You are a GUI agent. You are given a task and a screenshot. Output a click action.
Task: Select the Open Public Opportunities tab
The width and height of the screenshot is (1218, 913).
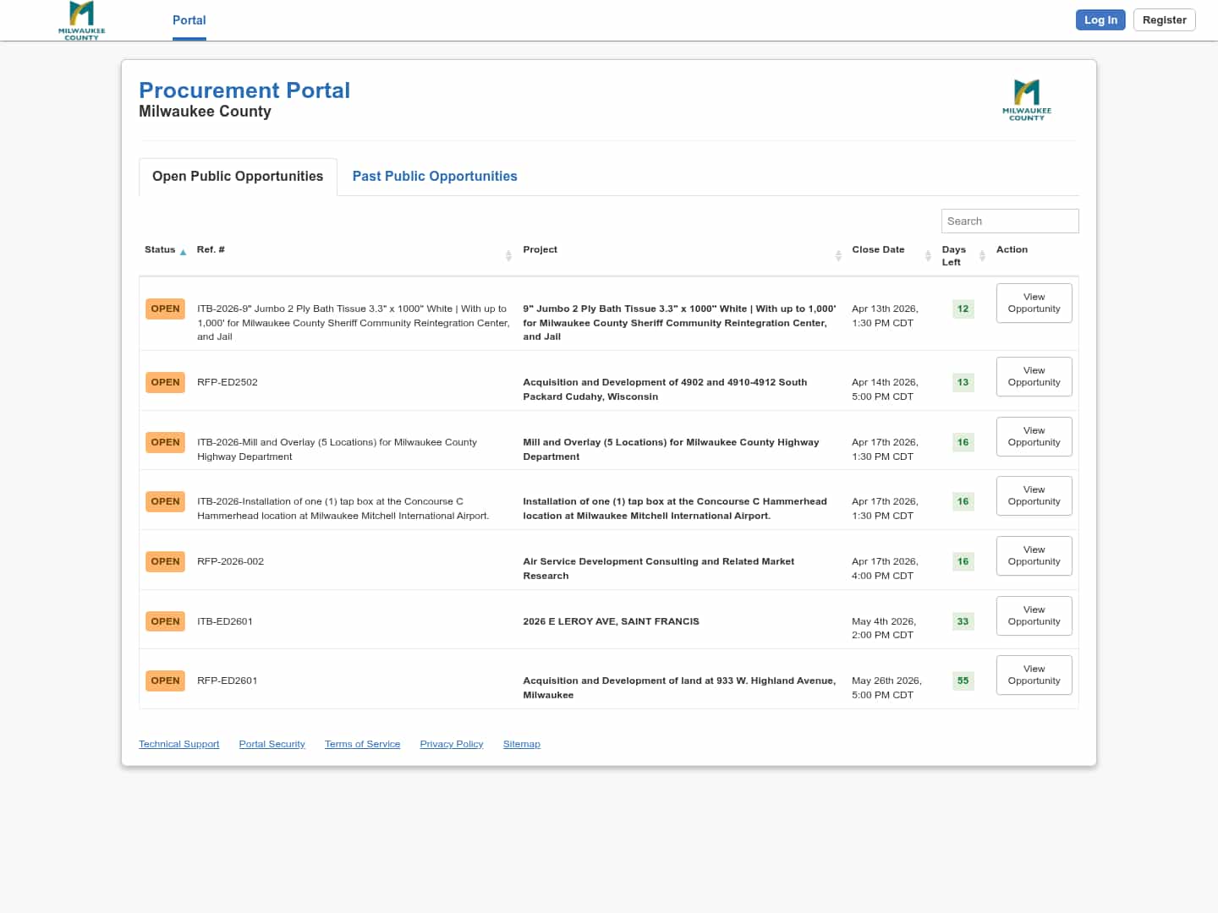point(238,176)
